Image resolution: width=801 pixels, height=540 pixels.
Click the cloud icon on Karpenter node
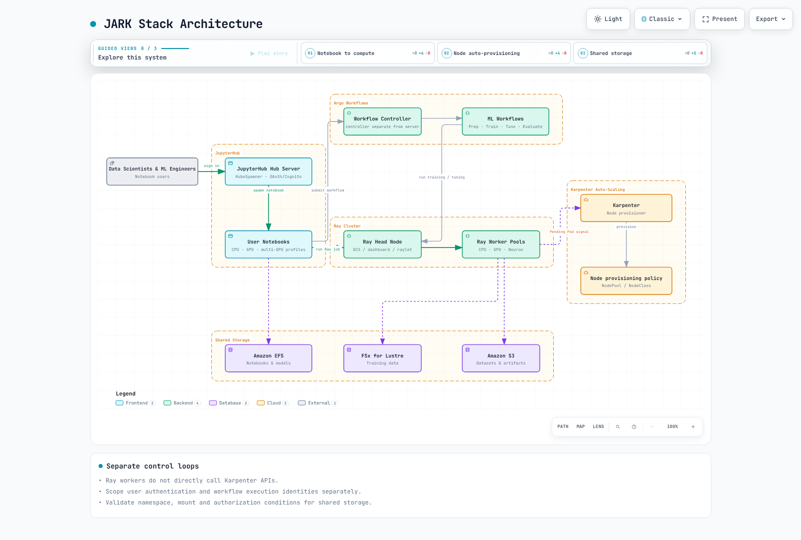tap(586, 199)
